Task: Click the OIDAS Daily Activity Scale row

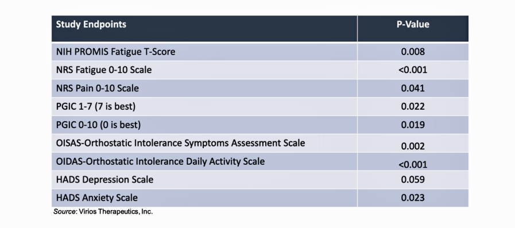Action: click(x=260, y=161)
